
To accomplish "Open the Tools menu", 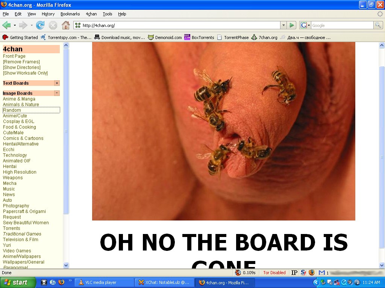I will 108,14.
